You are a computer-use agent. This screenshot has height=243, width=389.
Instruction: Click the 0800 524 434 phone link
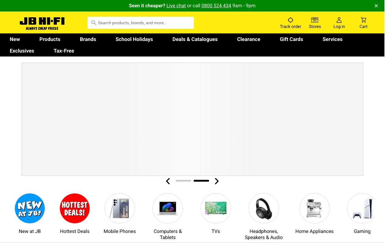[216, 6]
